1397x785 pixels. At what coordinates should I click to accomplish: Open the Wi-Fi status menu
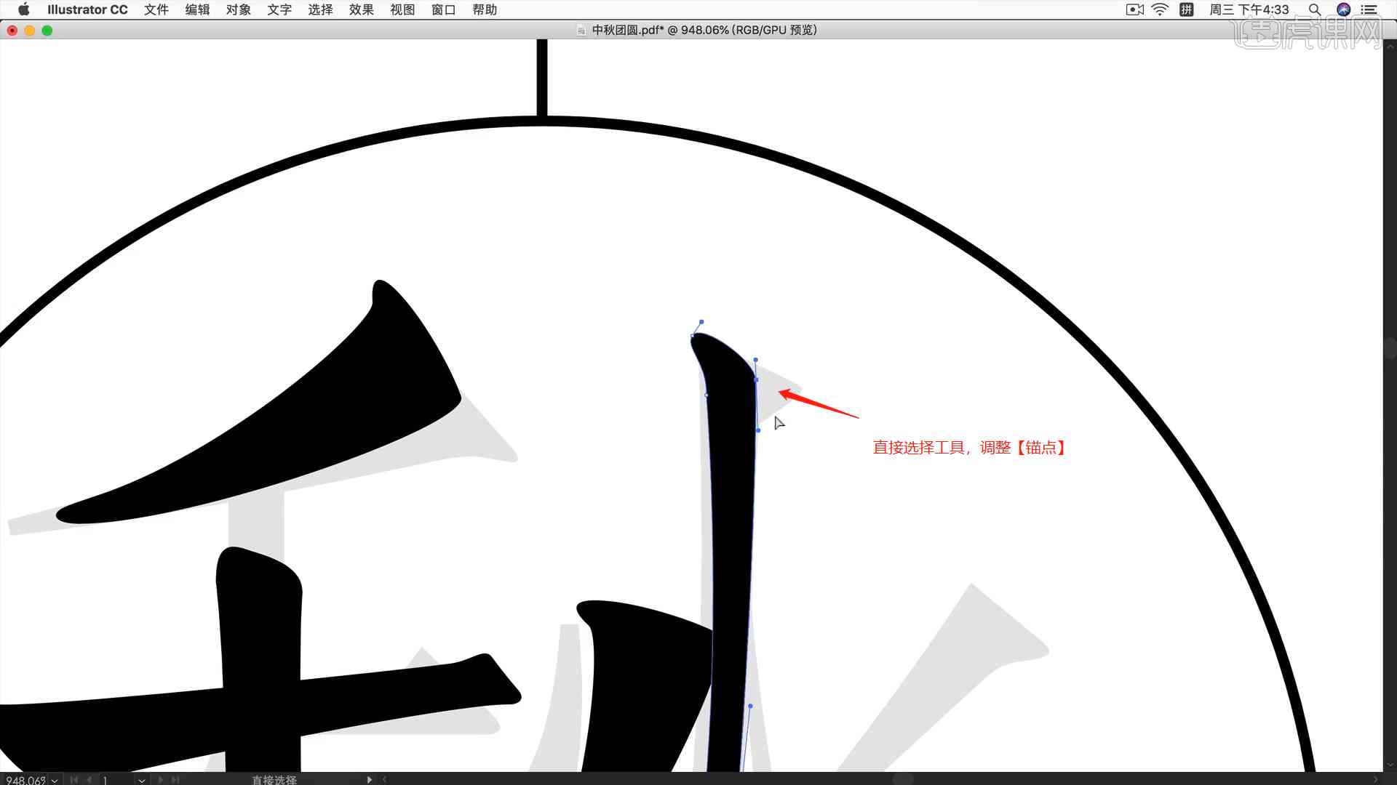[x=1160, y=9]
